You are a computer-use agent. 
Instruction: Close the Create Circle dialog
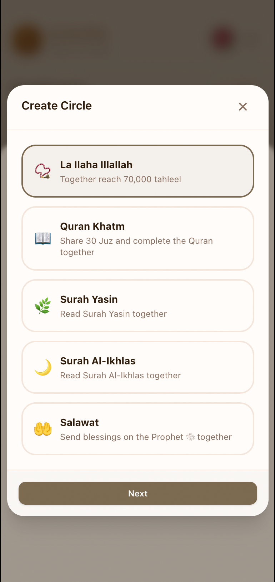[x=243, y=107]
